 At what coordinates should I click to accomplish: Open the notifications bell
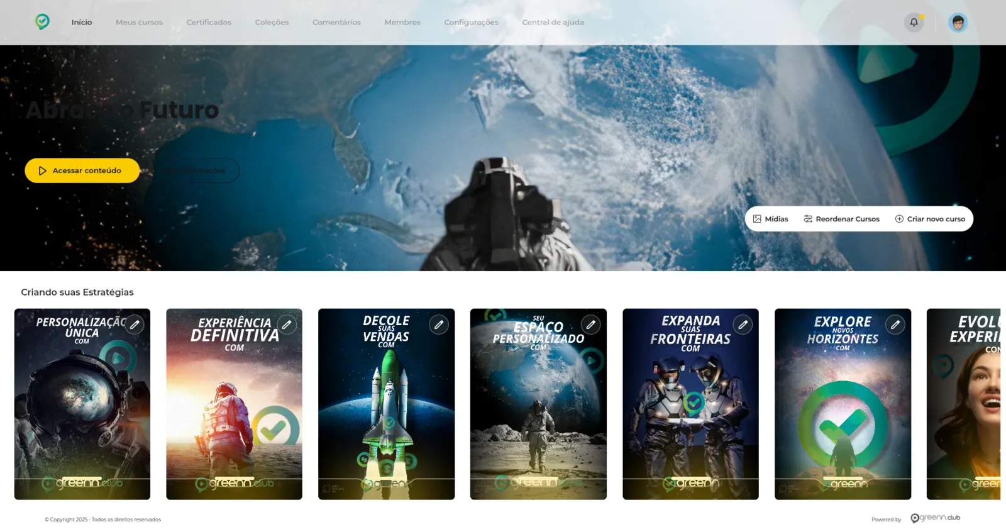tap(914, 22)
